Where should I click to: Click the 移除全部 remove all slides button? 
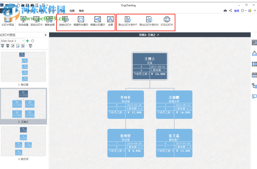(x=50, y=21)
